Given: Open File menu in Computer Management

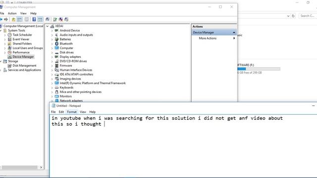Looking at the screenshot, I should click(x=2, y=13).
